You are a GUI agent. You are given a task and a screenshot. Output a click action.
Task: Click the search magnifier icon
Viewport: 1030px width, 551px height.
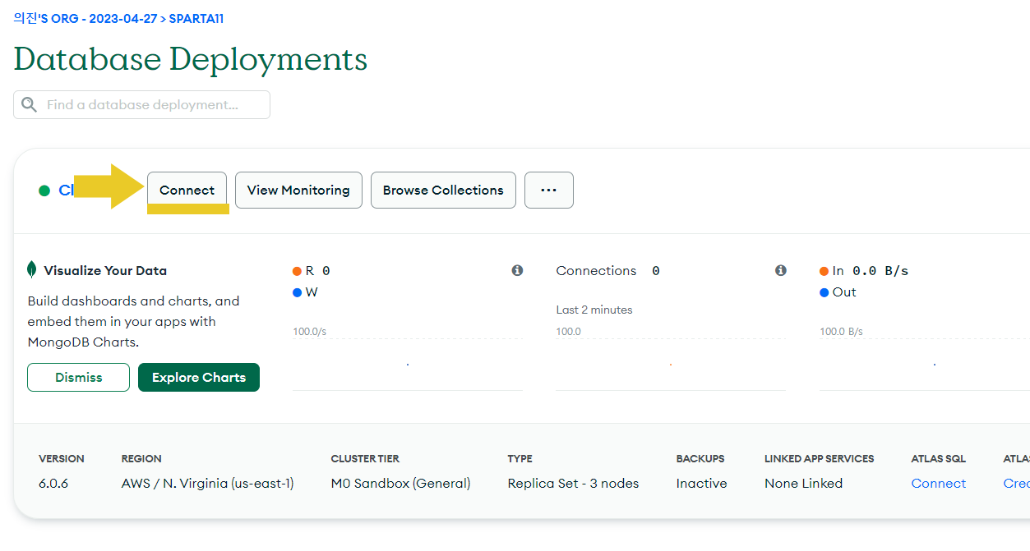tap(29, 104)
